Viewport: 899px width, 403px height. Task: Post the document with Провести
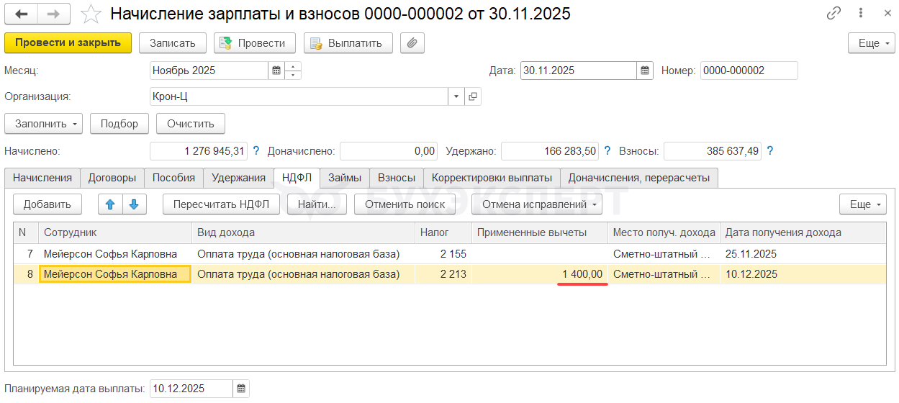point(254,42)
